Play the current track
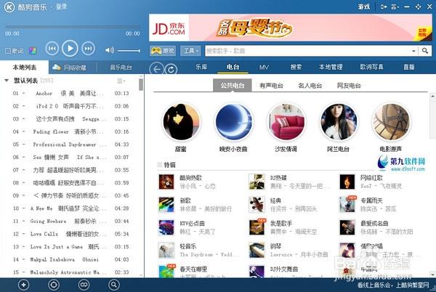Image resolution: width=436 pixels, height=292 pixels. (x=70, y=49)
